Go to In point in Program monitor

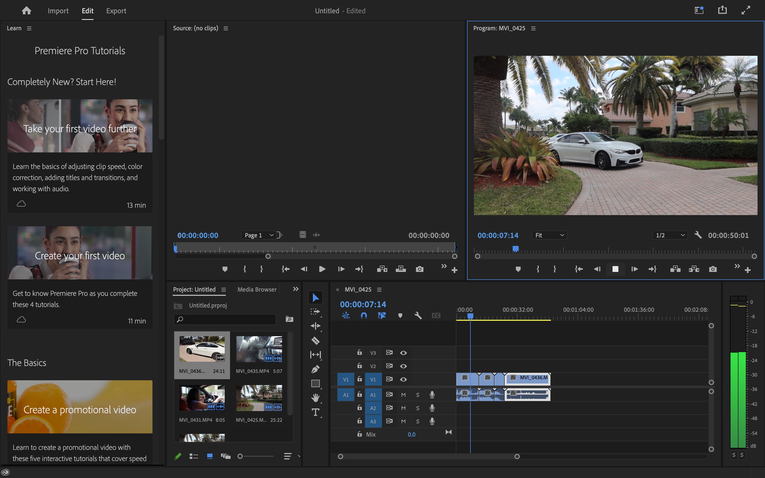[x=579, y=269]
